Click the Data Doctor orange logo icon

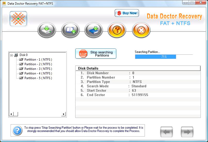coord(18,19)
